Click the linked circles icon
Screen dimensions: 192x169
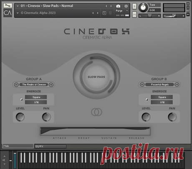[x=96, y=112]
